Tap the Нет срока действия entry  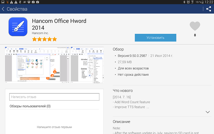(133, 75)
